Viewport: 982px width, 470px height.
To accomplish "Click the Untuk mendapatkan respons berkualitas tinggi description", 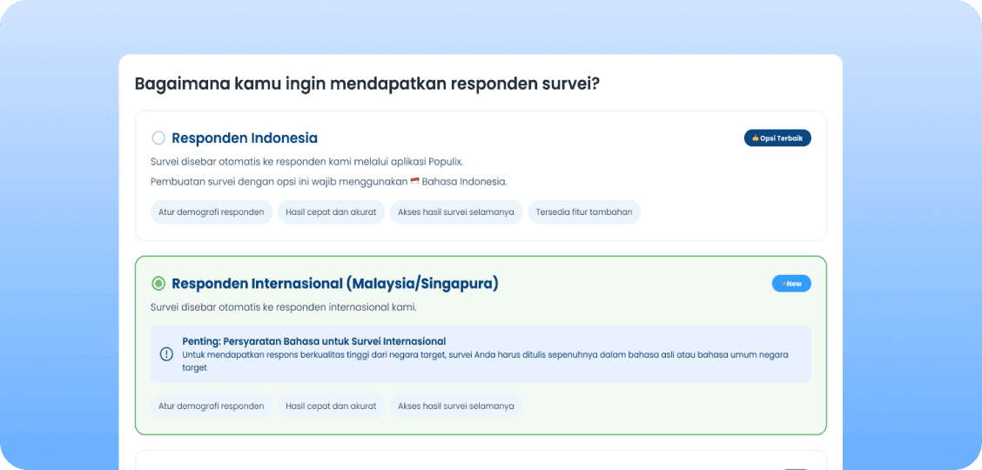I will (x=485, y=361).
